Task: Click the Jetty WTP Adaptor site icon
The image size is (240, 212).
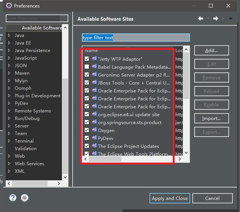Action: click(x=94, y=58)
